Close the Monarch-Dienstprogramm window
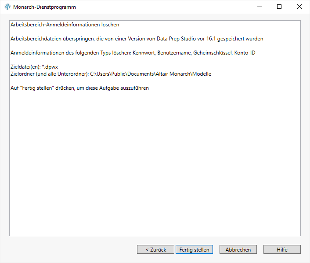Image resolution: width=310 pixels, height=263 pixels. click(x=299, y=7)
